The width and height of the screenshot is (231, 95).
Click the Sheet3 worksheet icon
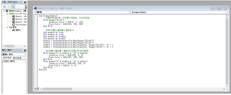tap(13, 22)
